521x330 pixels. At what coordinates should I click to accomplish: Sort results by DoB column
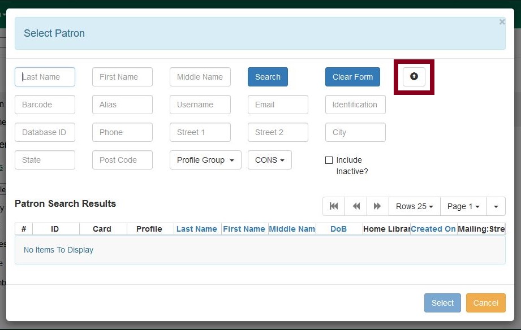click(338, 229)
